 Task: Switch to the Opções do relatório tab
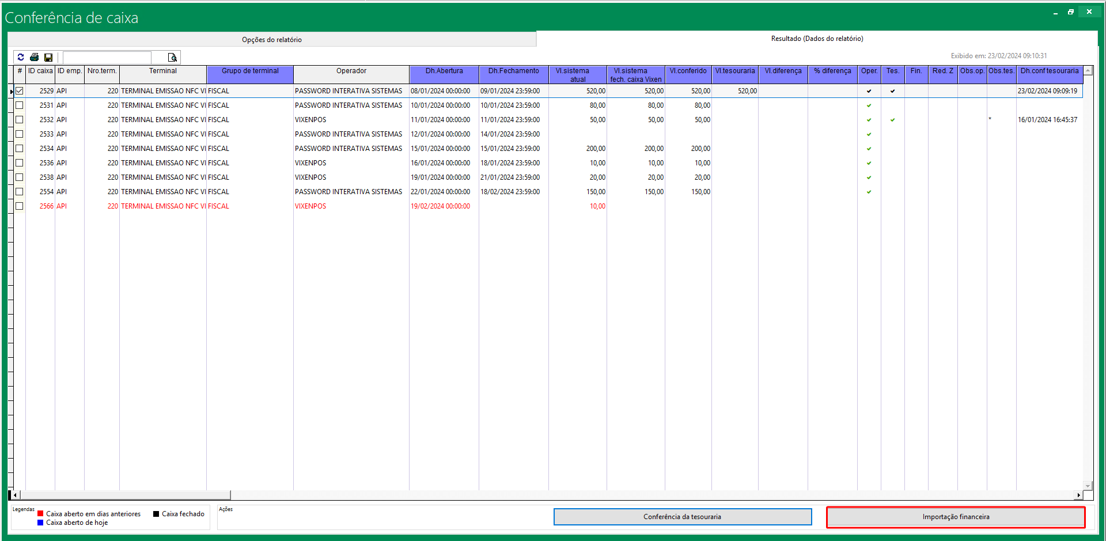[x=272, y=39]
